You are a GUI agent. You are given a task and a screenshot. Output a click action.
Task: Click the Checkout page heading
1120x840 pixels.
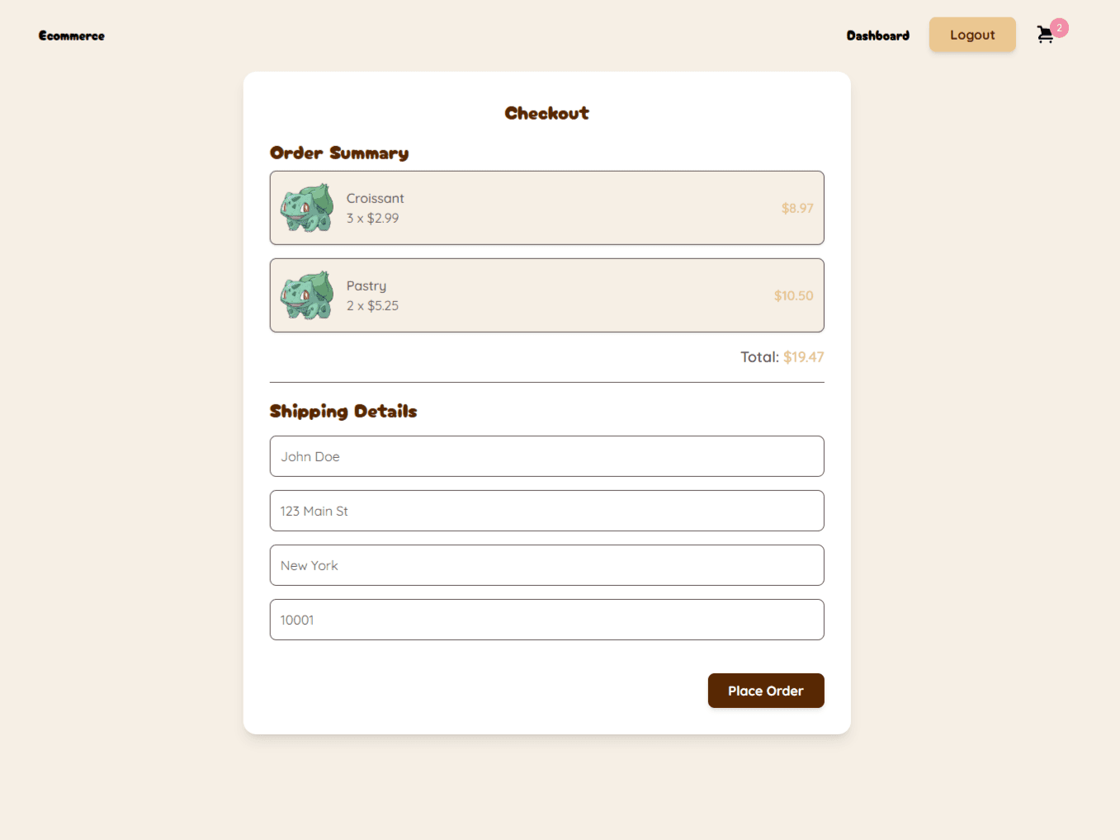[x=547, y=113]
